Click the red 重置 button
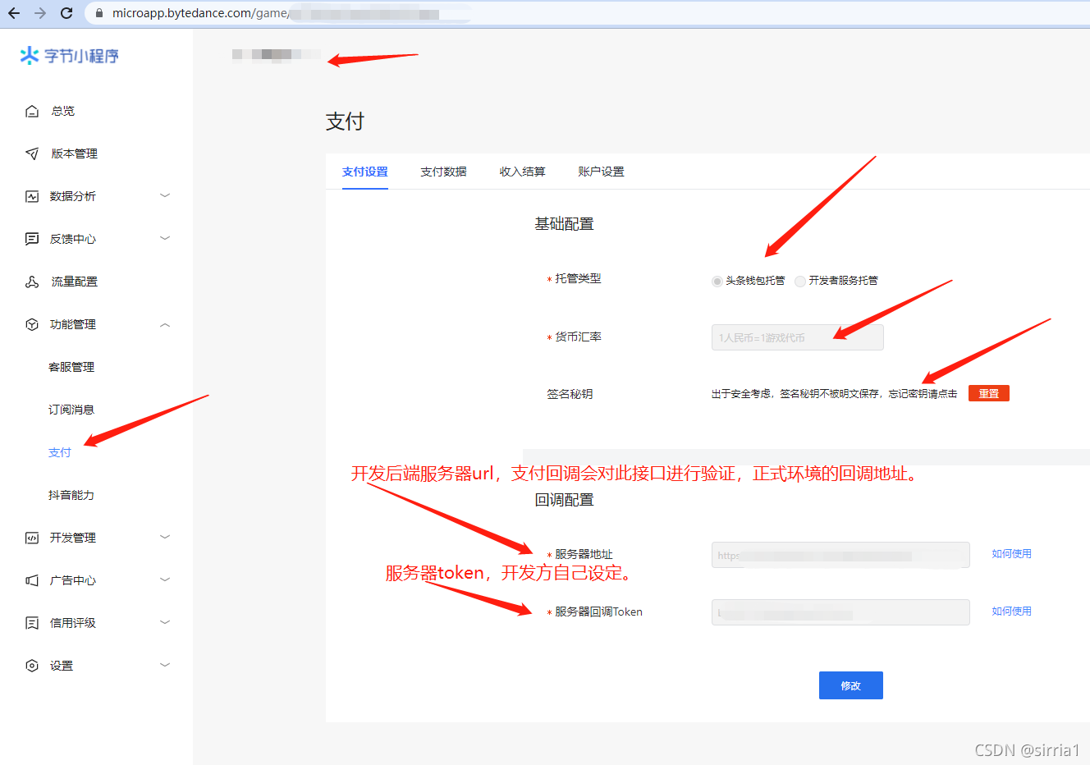 [x=989, y=393]
